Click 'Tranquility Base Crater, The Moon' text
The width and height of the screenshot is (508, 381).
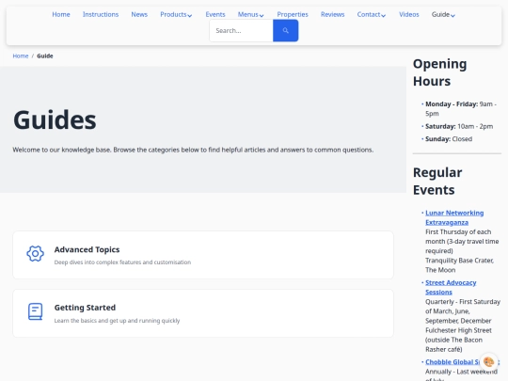click(x=459, y=265)
